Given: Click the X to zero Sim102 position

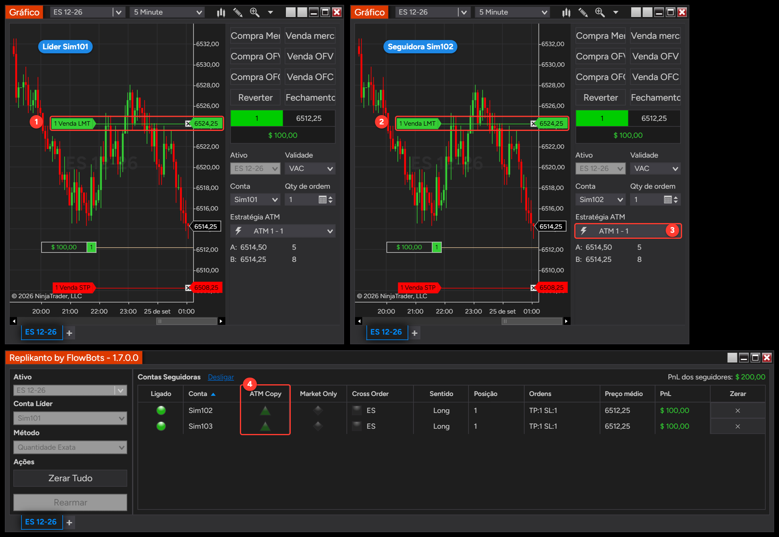Looking at the screenshot, I should (x=738, y=411).
